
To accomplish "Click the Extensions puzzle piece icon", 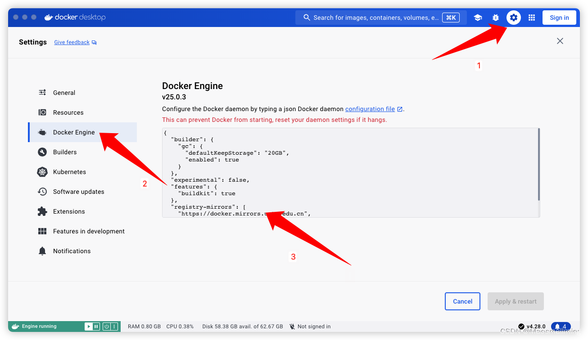I will point(42,211).
